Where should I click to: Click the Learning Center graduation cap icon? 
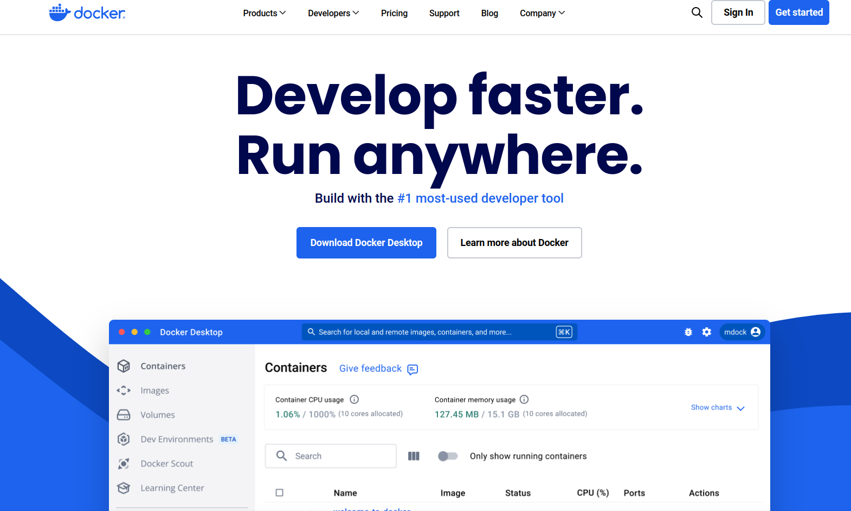pyautogui.click(x=124, y=488)
